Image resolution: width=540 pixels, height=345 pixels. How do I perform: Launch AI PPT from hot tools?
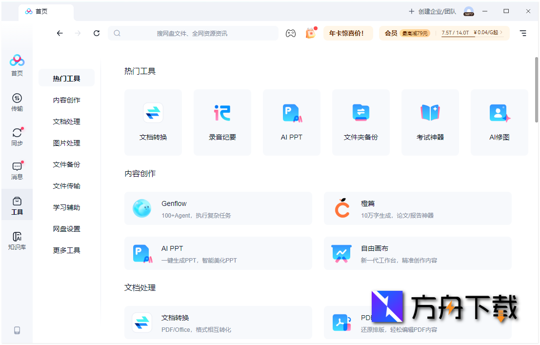point(291,122)
